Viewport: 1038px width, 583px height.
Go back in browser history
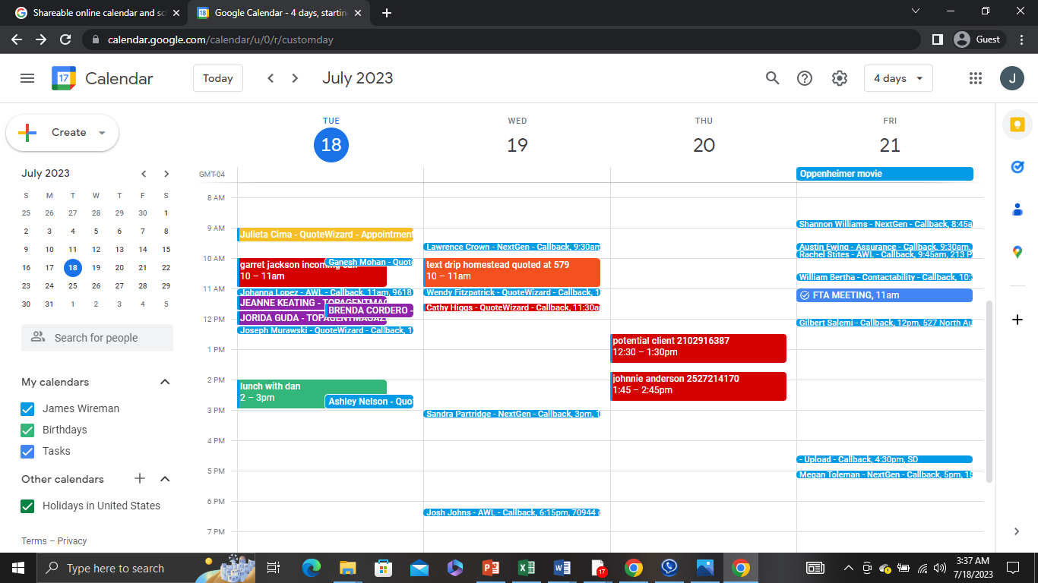click(x=17, y=39)
